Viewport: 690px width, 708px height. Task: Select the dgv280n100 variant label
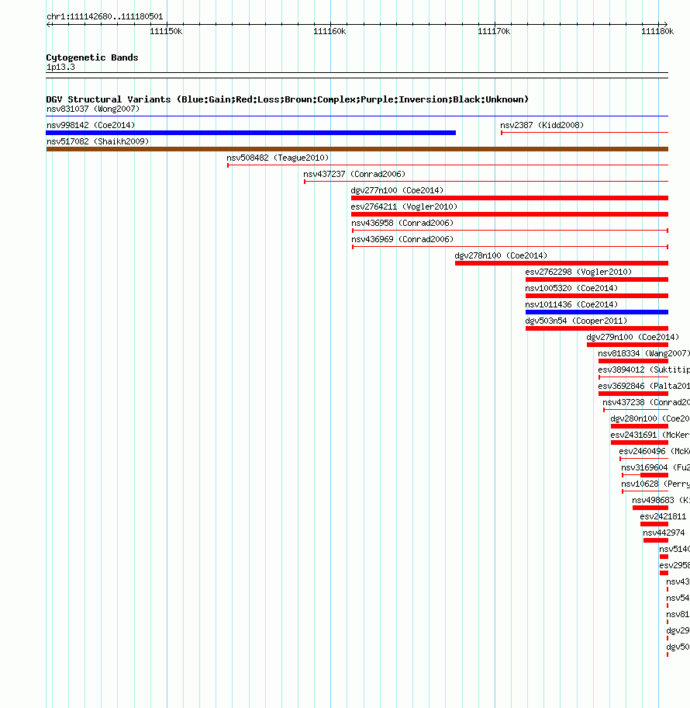[x=650, y=418]
